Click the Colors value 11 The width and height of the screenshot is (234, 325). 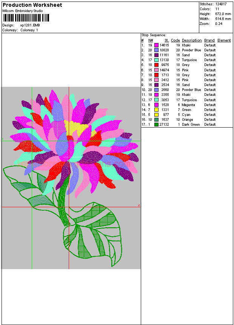coord(217,9)
